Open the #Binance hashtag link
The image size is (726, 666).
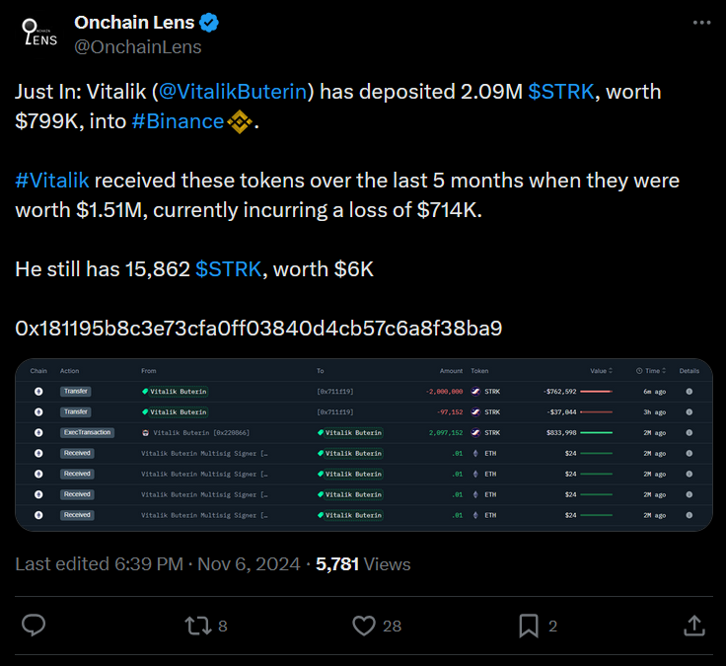pos(178,121)
